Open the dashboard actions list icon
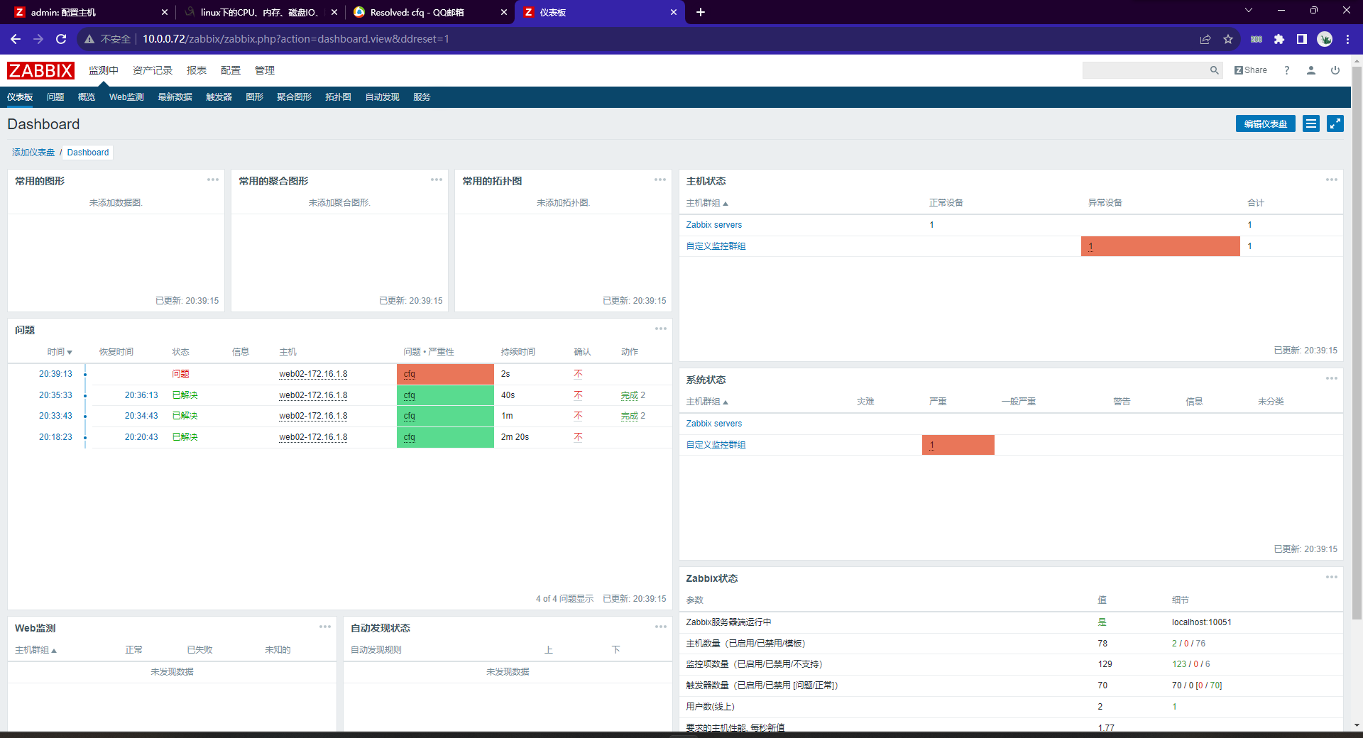Screen dimensions: 1363x738 1311,123
